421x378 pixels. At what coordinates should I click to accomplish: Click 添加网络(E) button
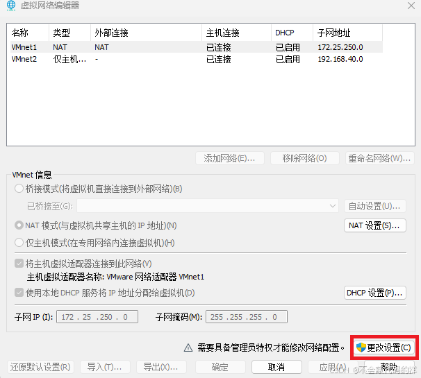pos(230,158)
